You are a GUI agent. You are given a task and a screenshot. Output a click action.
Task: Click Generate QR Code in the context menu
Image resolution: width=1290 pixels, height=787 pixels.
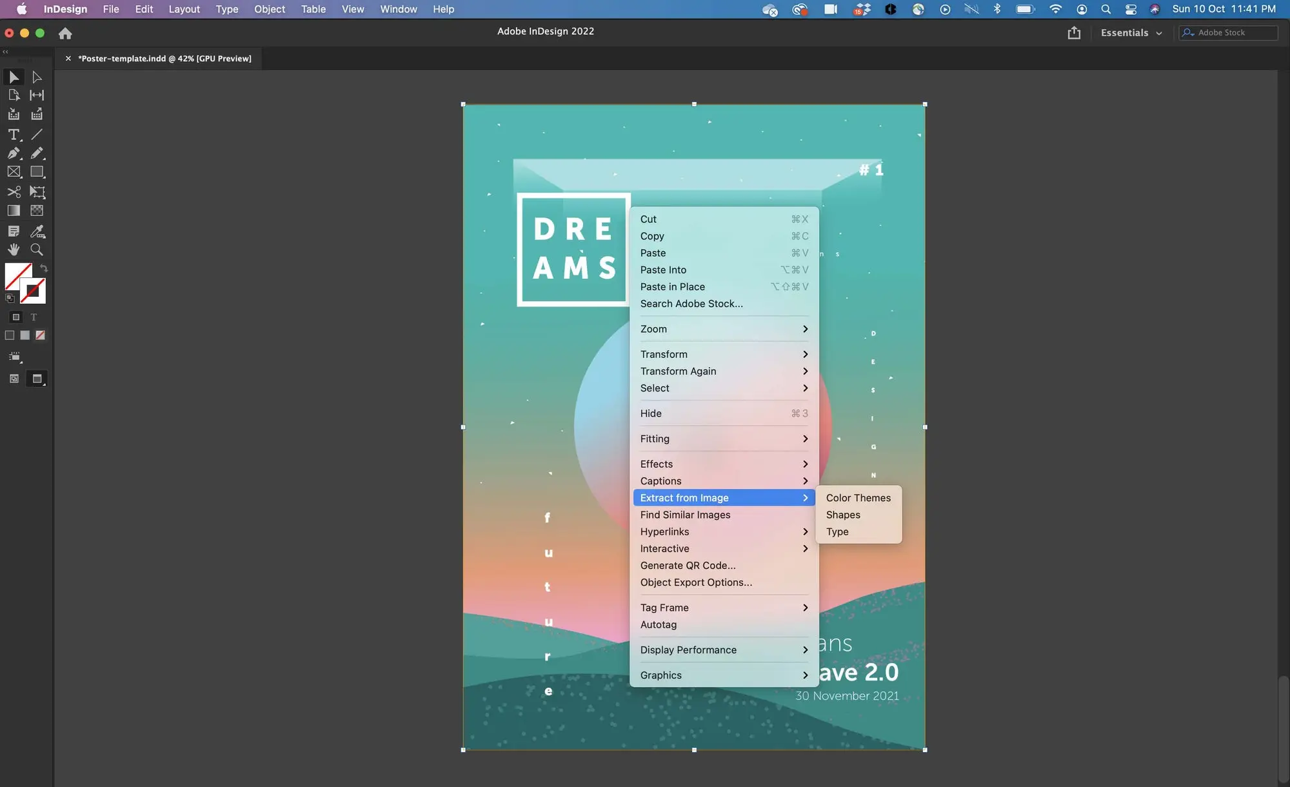click(688, 565)
